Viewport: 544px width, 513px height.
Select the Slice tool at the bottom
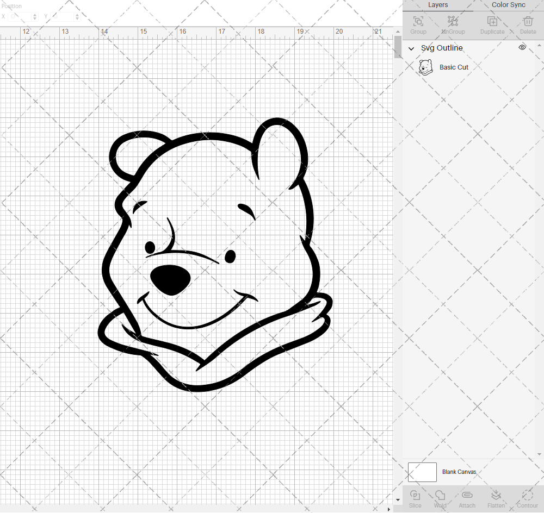coord(415,498)
